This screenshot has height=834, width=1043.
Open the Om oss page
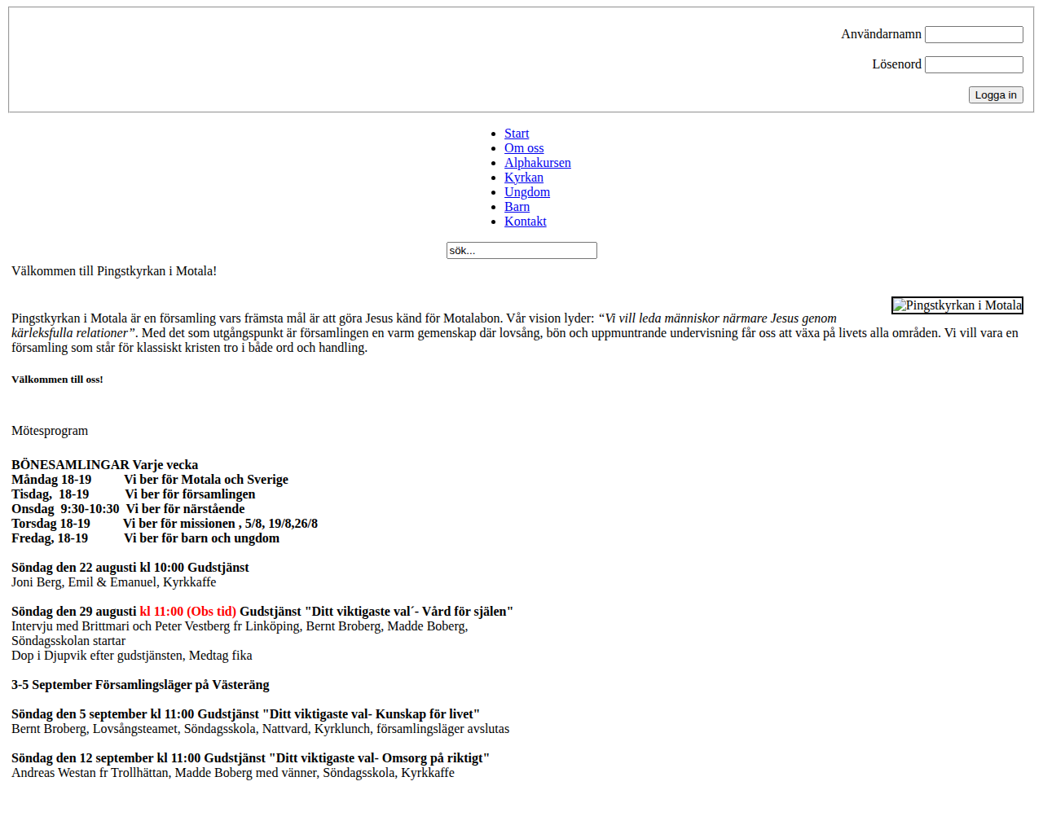coord(524,148)
